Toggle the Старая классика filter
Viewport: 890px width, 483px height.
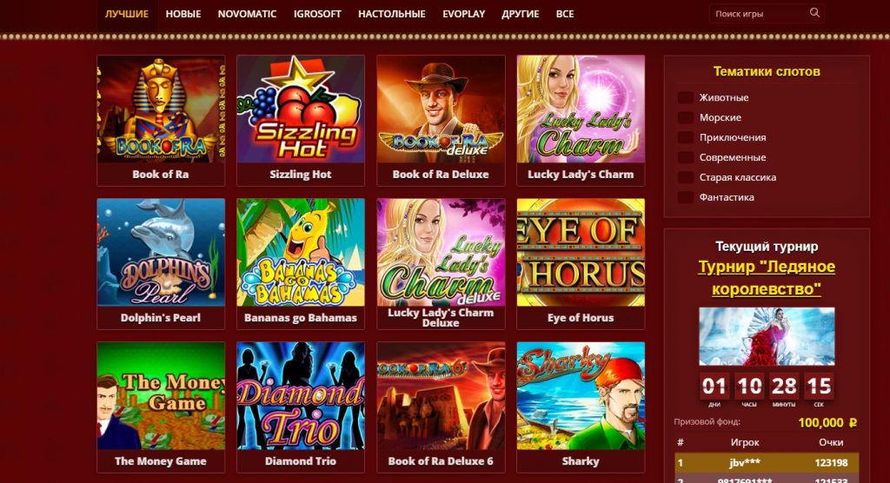pos(685,177)
